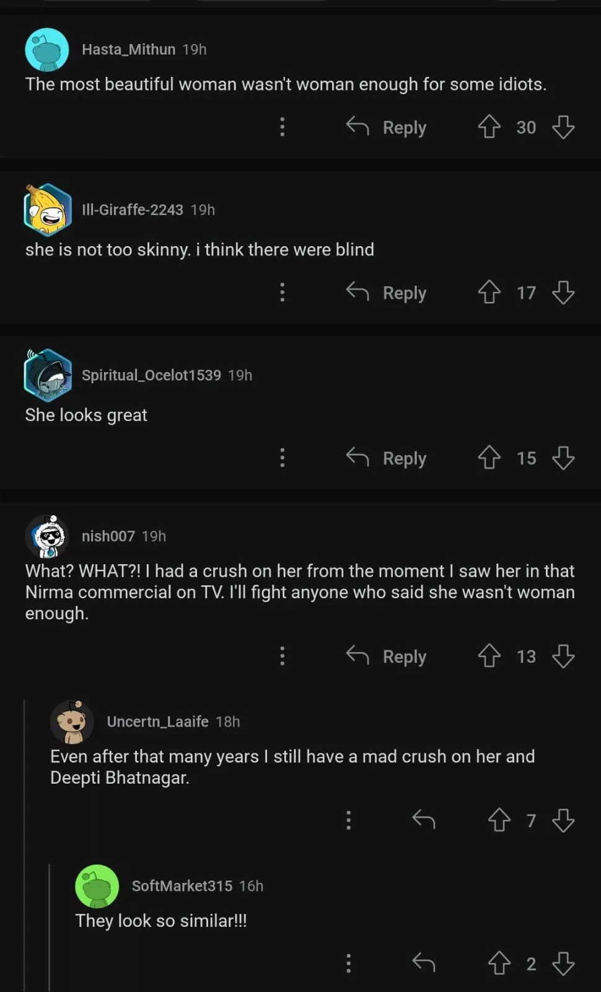
Task: Upvote Ill-Giraffe-2243's comment
Action: point(489,292)
